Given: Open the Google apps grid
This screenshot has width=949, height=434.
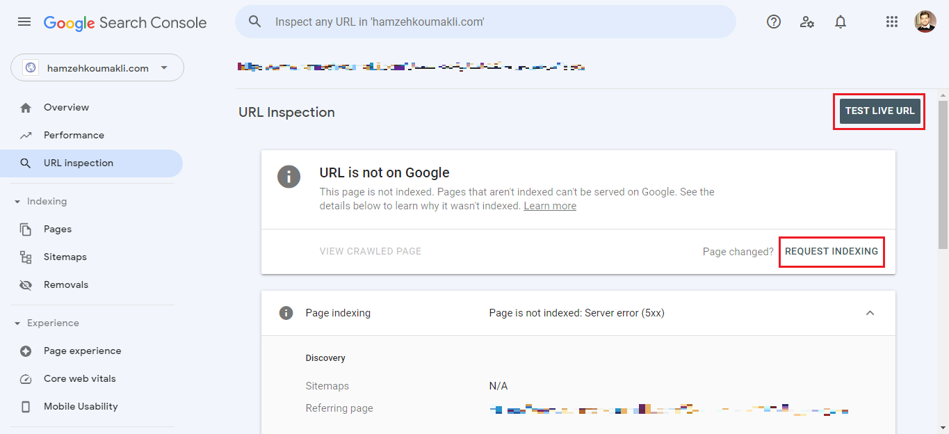Looking at the screenshot, I should click(892, 22).
